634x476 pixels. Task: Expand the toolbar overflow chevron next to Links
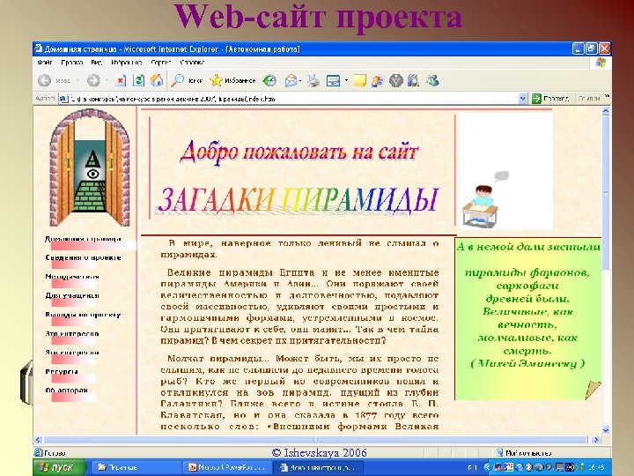click(x=607, y=96)
